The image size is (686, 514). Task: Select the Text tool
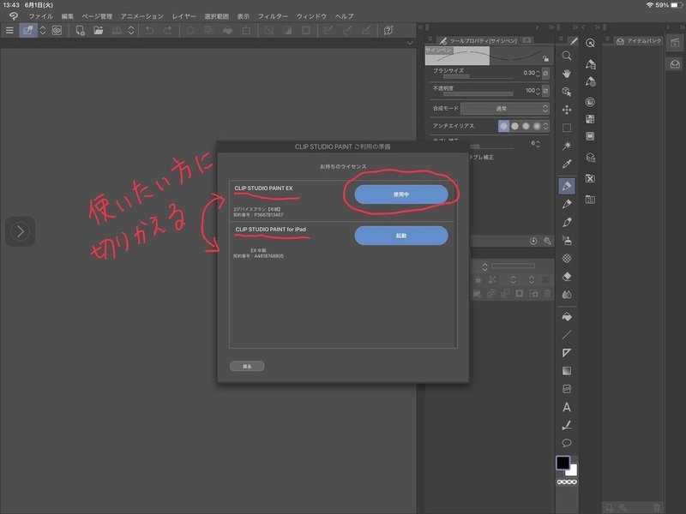pyautogui.click(x=567, y=407)
